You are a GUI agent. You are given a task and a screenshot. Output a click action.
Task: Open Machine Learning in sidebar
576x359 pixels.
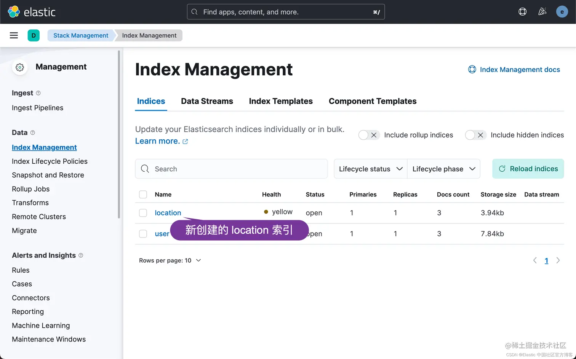(41, 325)
